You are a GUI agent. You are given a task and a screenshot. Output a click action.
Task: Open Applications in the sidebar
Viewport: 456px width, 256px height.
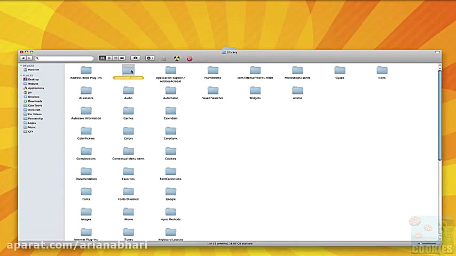click(35, 88)
